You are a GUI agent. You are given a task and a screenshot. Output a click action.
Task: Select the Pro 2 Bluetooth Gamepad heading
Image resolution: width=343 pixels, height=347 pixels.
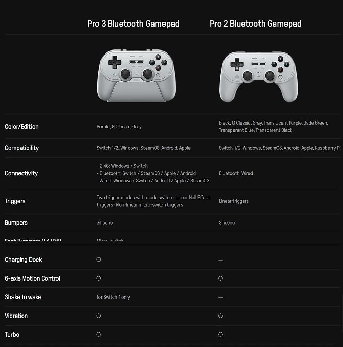coord(255,24)
